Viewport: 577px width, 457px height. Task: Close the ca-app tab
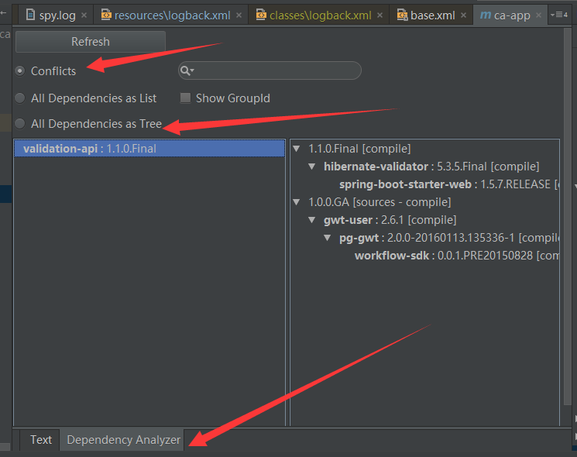(x=537, y=15)
